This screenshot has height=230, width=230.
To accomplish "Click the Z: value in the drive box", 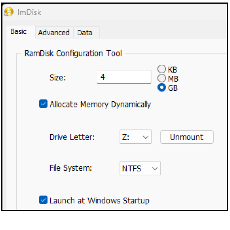I will (x=126, y=137).
